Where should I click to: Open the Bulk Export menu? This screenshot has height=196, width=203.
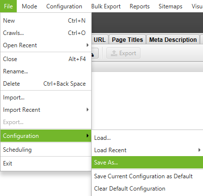click(x=106, y=6)
